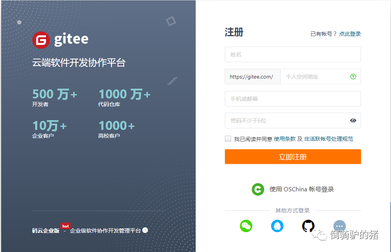The width and height of the screenshot is (391, 252).
Task: Click 企业级软件协作开发管理平台 link
Action: click(105, 231)
